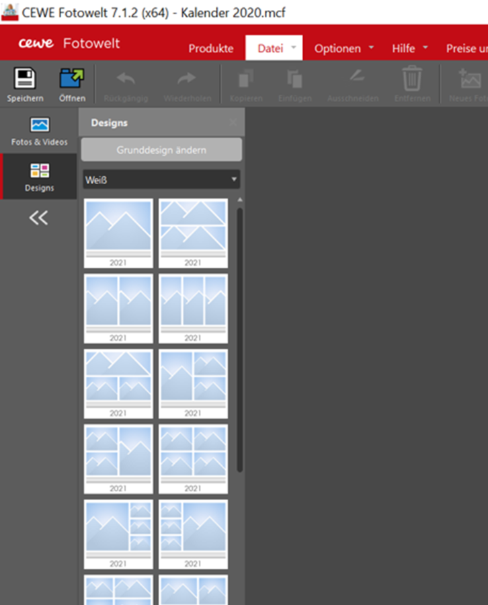Click the Designs panel title
The image size is (488, 605).
coord(109,123)
